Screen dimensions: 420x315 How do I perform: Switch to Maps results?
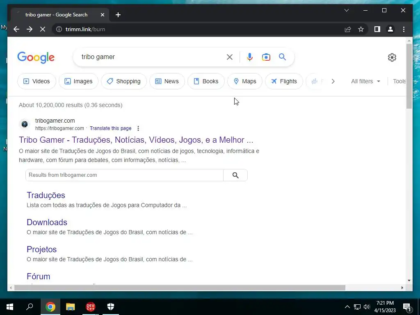point(245,81)
